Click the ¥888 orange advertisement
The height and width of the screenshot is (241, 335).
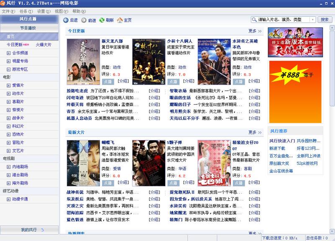click(x=295, y=92)
